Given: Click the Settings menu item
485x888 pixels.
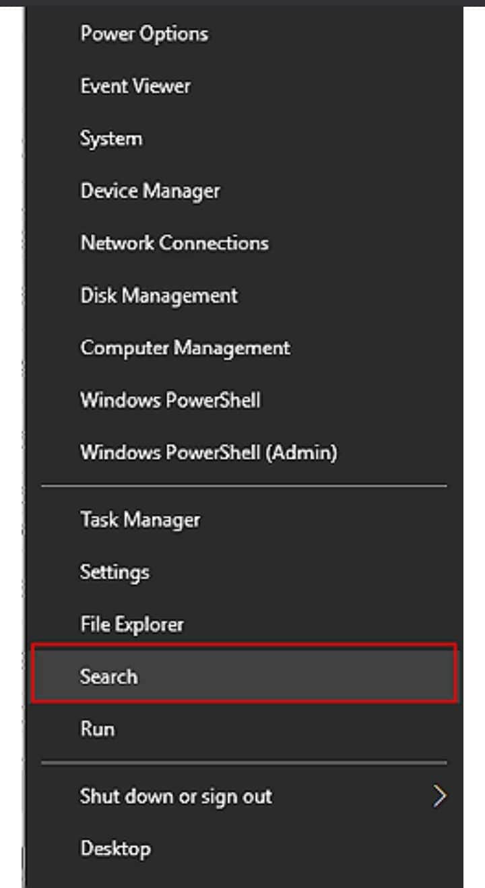Looking at the screenshot, I should (x=115, y=572).
